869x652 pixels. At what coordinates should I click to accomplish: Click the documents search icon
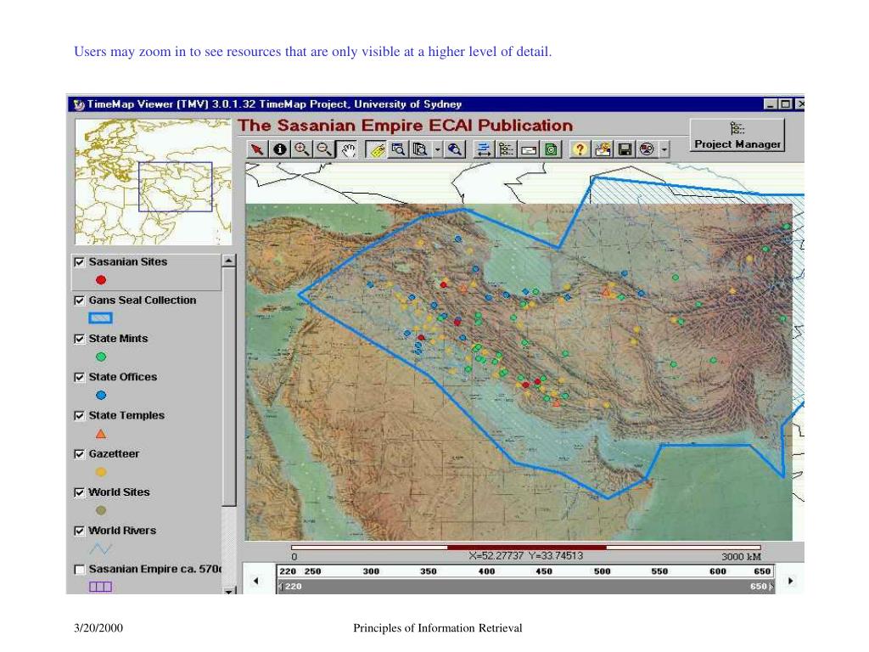pos(421,149)
